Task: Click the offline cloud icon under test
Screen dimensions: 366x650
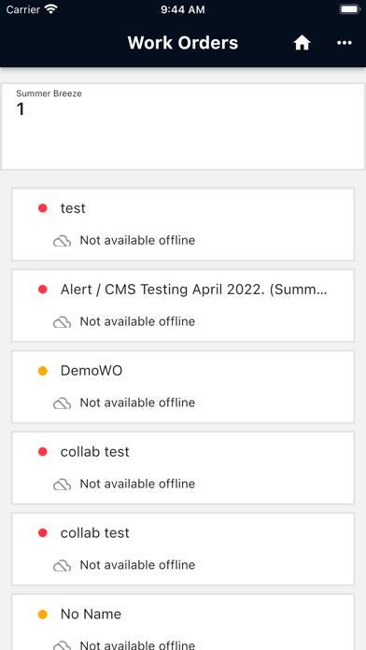Action: pyautogui.click(x=63, y=241)
